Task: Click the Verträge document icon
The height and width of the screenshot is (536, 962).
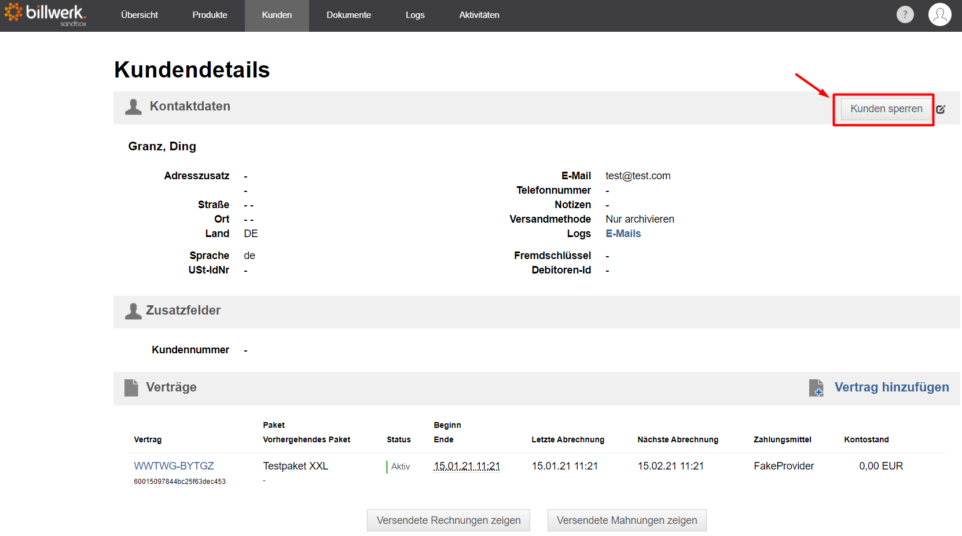Action: click(131, 387)
